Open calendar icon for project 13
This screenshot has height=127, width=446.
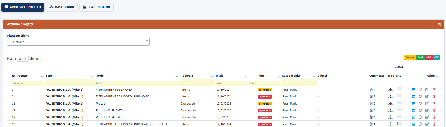tap(413, 117)
